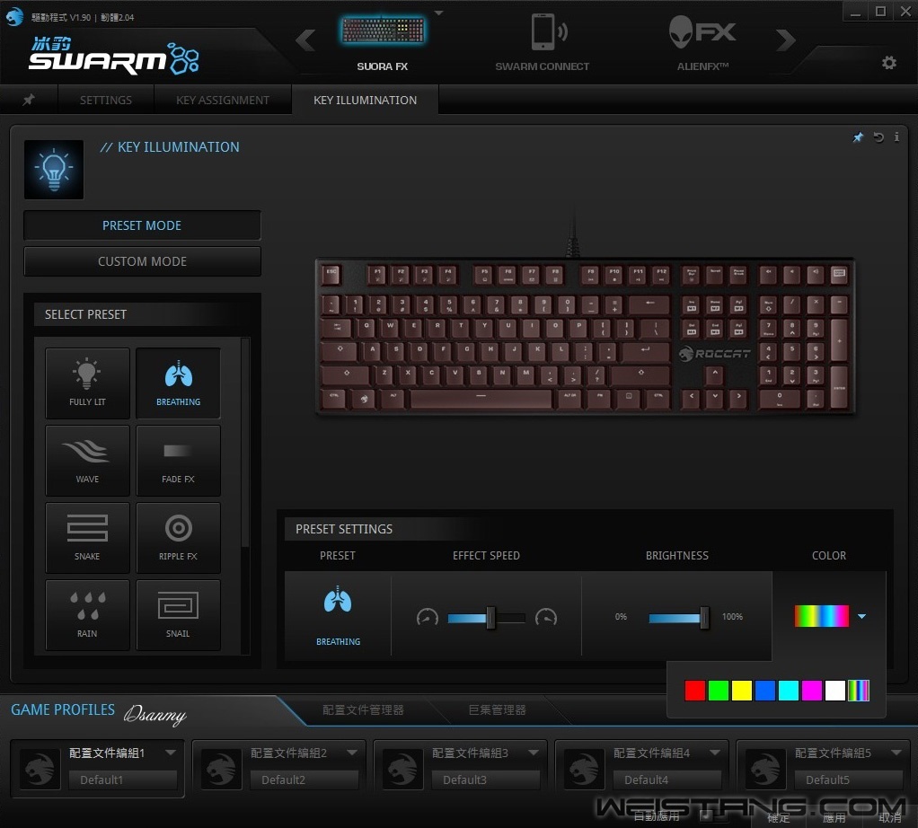Open the Suora FX keyboard device

coord(383,41)
